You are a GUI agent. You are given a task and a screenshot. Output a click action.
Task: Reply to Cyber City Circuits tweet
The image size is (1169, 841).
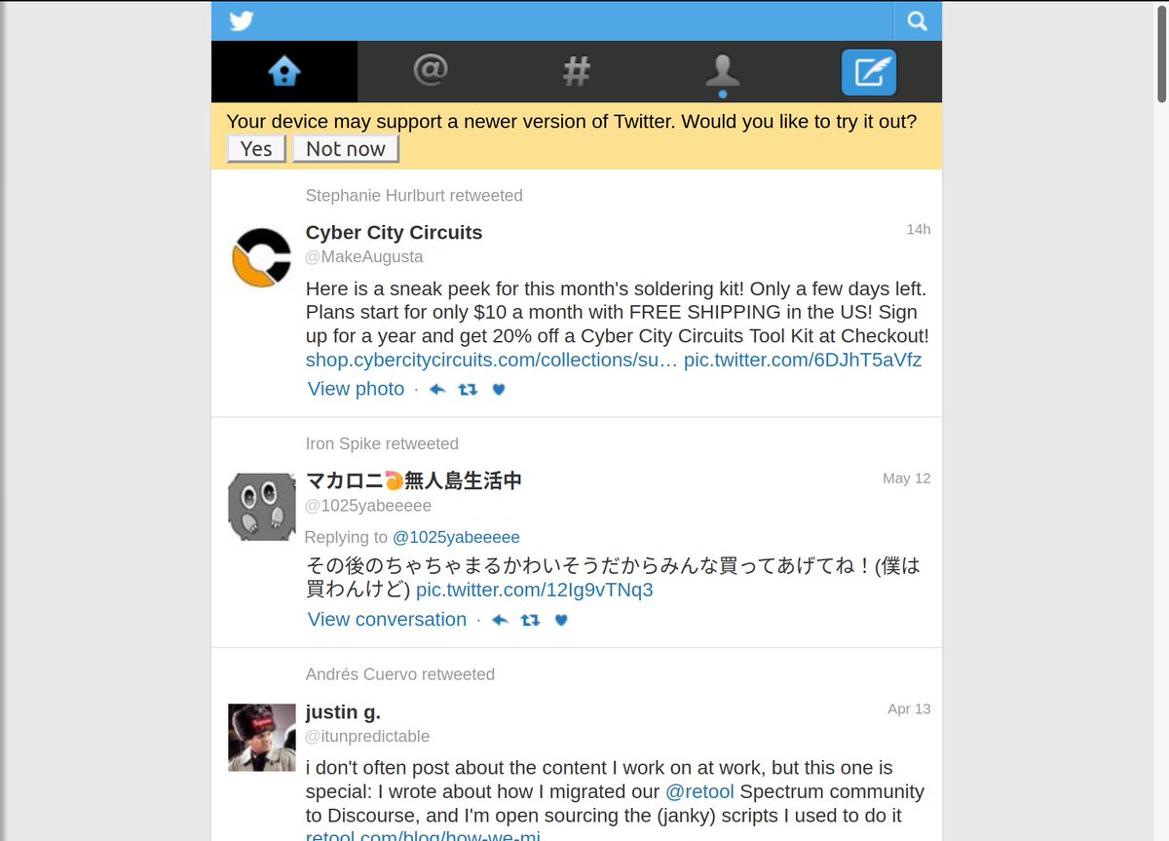[x=437, y=389]
